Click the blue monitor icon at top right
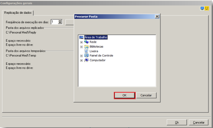Image resolution: width=213 pixels, height=128 pixels. (202, 8)
